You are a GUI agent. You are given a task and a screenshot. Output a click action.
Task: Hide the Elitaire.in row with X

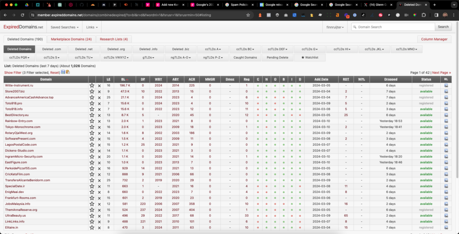[99, 228]
